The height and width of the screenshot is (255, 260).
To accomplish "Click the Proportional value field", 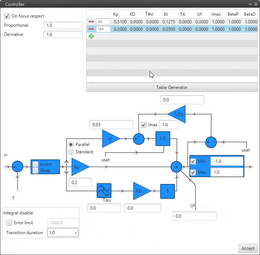I will [x=63, y=25].
